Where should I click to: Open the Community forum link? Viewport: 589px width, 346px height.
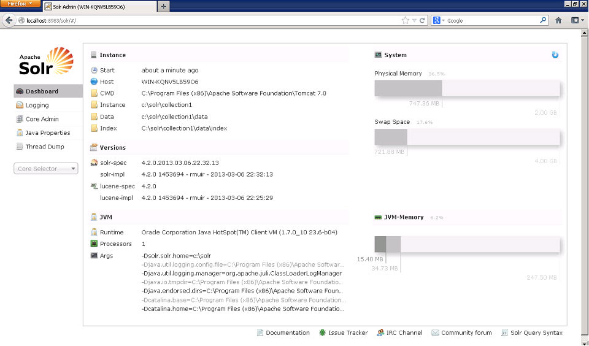(461, 333)
